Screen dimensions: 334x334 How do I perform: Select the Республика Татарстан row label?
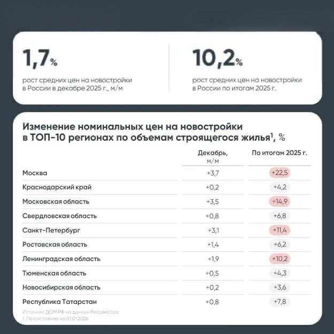click(x=59, y=302)
